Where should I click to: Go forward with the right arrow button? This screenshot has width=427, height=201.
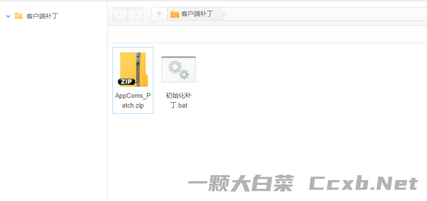click(x=135, y=14)
